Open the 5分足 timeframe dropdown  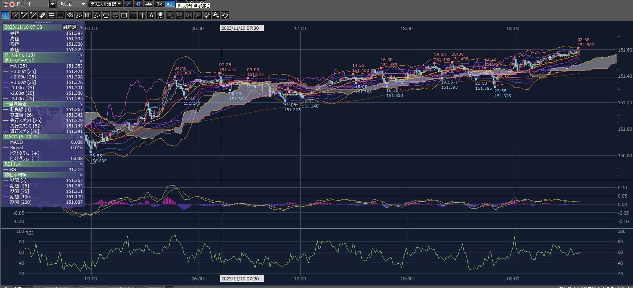pos(72,4)
